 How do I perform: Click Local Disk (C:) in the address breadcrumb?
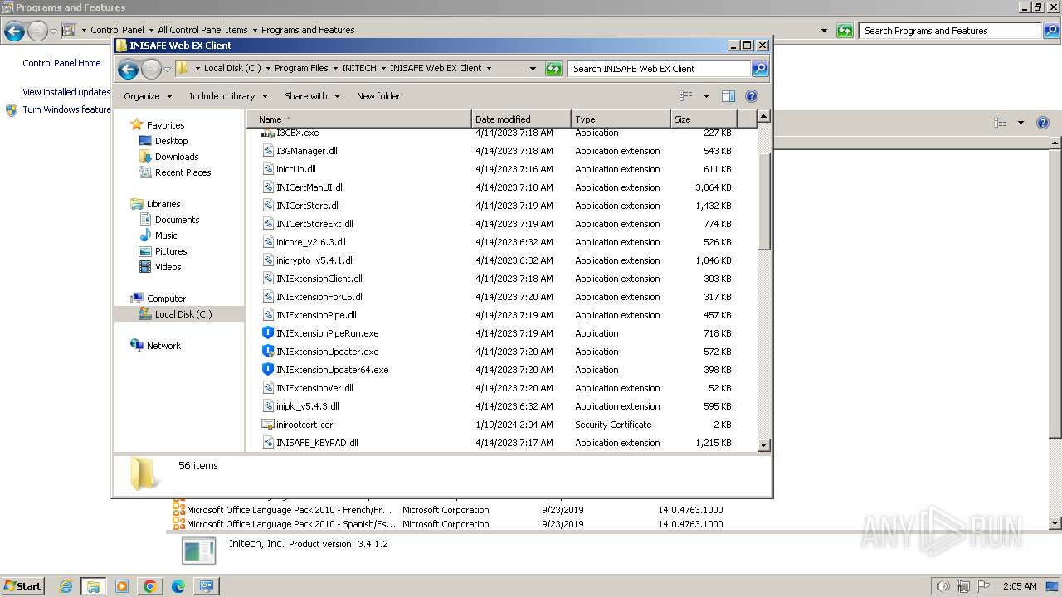click(232, 69)
